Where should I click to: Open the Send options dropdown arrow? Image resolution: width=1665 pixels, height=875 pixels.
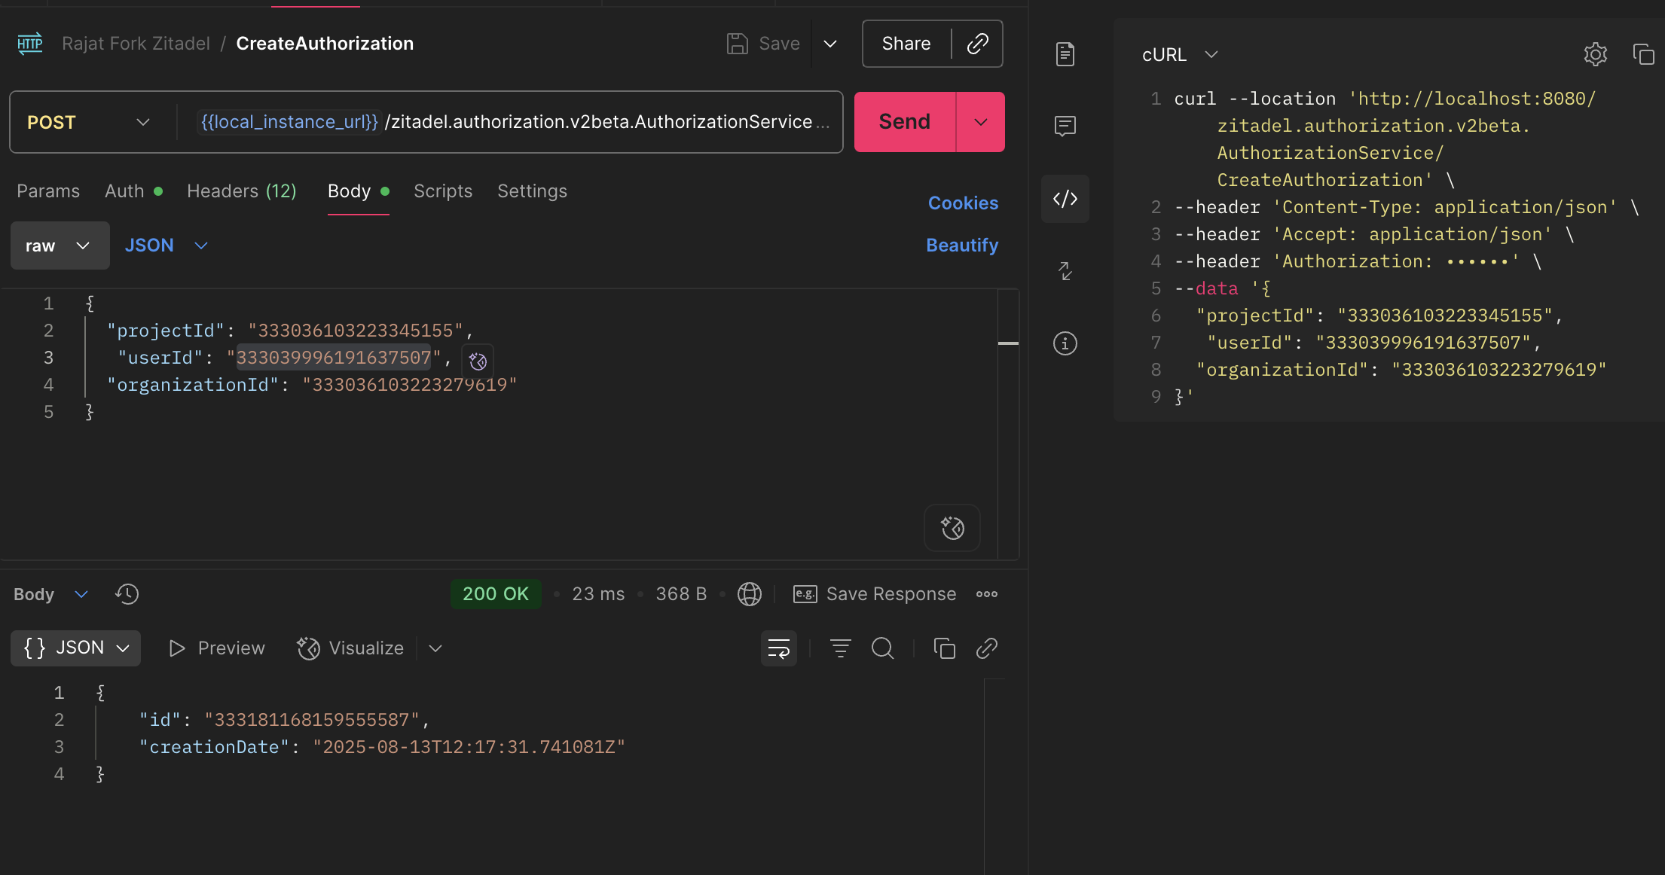[980, 122]
